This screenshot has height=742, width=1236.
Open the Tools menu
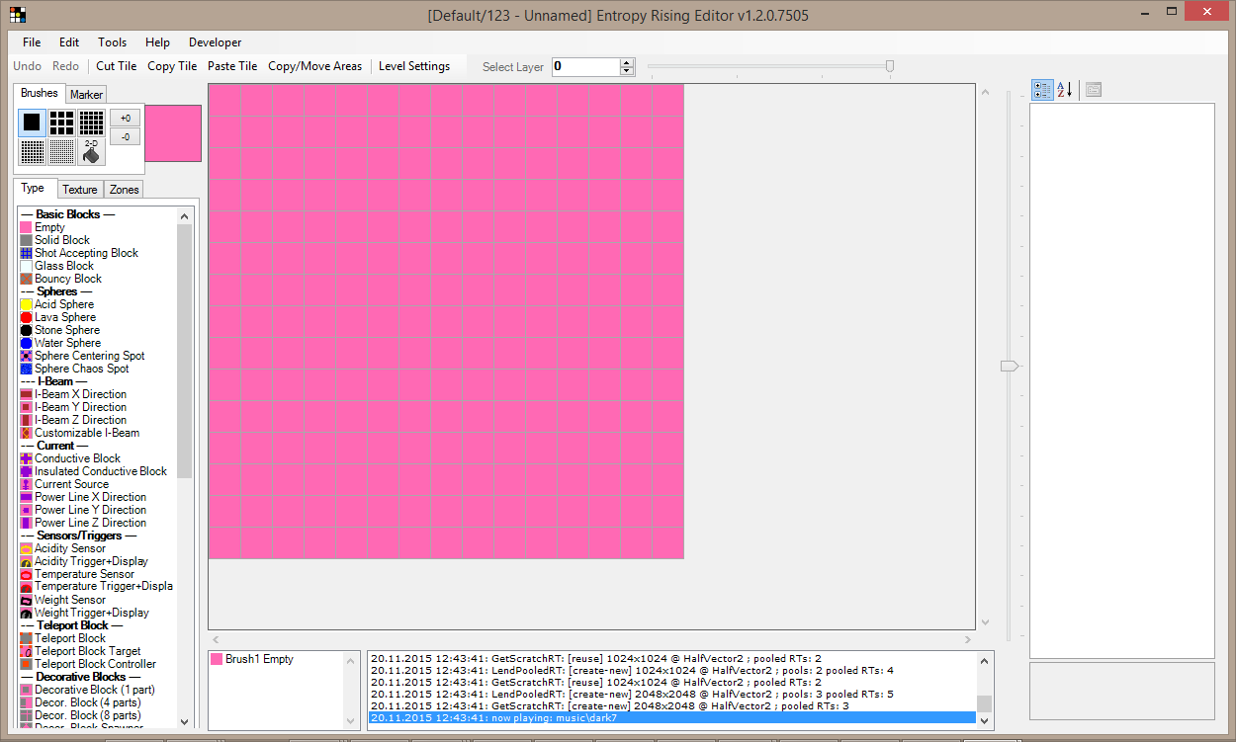(112, 42)
